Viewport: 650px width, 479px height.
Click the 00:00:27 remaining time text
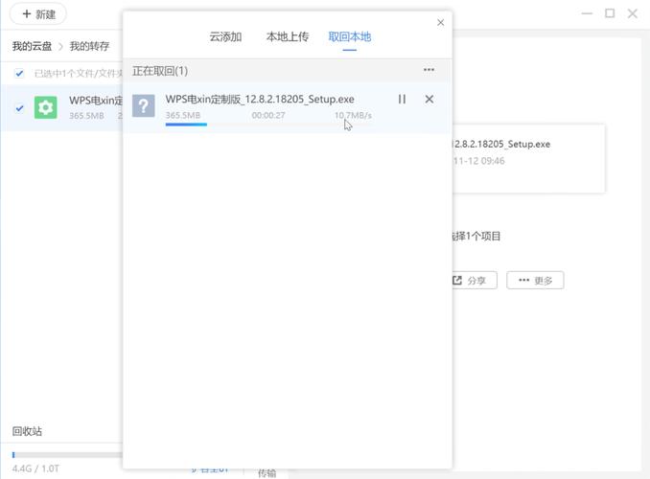[268, 115]
